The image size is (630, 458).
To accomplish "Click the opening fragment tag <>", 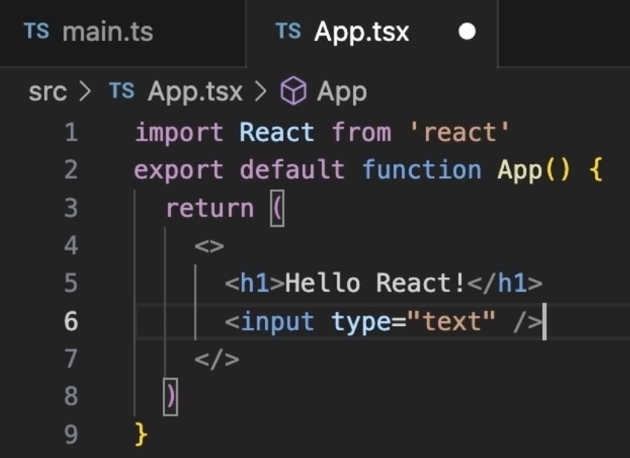I will pyautogui.click(x=209, y=245).
